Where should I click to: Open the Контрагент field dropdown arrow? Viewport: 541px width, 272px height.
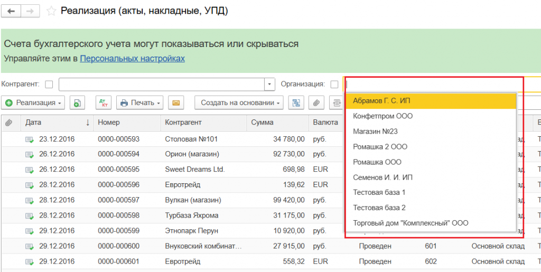(269, 84)
